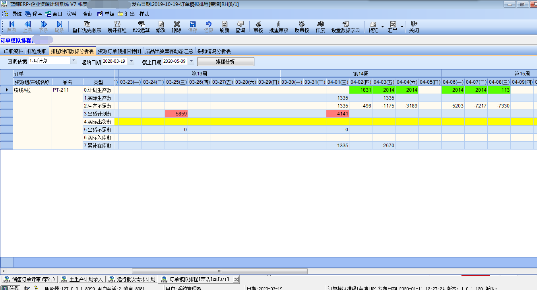Viewport: 537px width, 290px height.
Task: Expand the 查询依据 dropdown
Action: point(74,61)
